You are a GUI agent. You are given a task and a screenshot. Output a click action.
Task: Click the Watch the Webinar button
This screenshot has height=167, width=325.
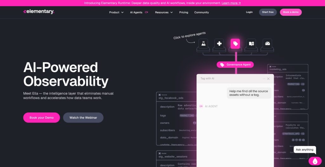(83, 118)
